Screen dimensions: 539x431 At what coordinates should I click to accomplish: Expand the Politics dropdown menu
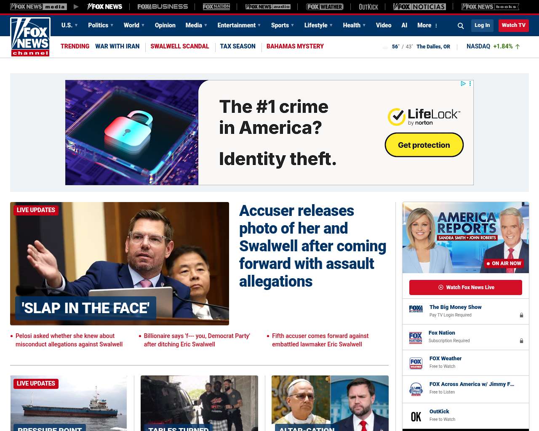tap(101, 25)
